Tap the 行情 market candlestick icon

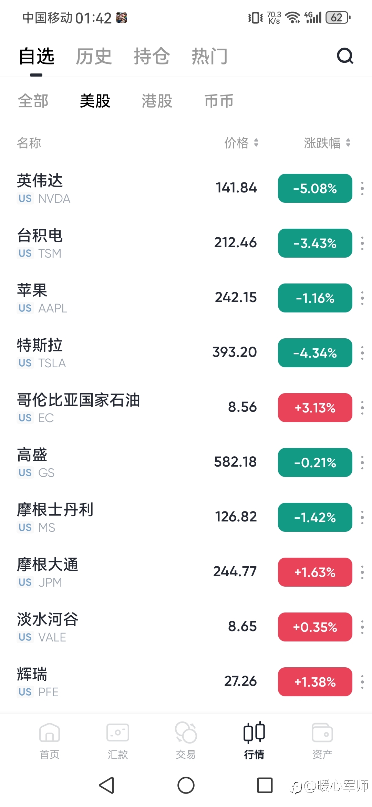point(254,732)
